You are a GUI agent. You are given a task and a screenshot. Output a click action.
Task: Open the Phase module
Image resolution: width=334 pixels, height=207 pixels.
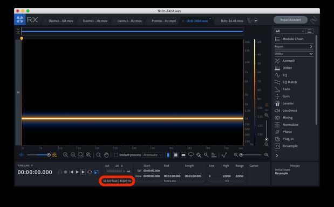click(x=283, y=132)
